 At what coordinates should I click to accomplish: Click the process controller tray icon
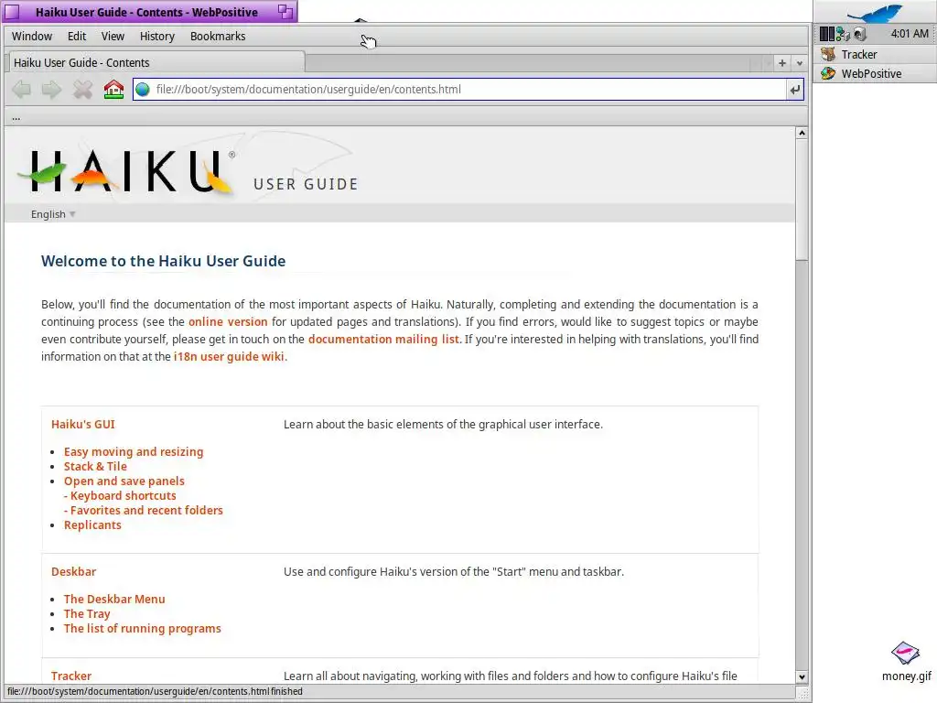pyautogui.click(x=826, y=34)
